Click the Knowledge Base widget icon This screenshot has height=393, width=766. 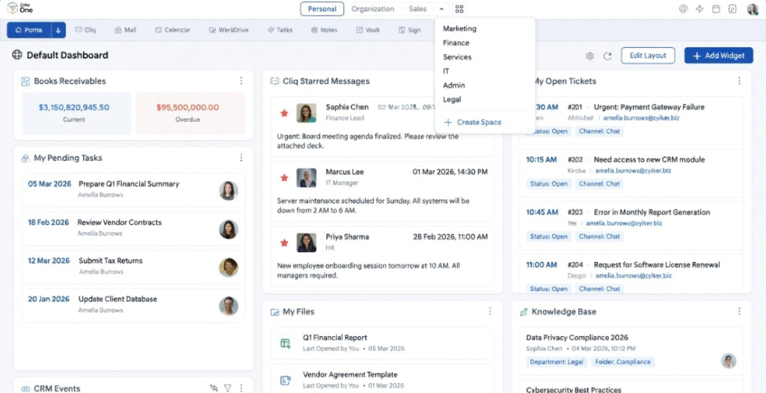click(x=524, y=311)
